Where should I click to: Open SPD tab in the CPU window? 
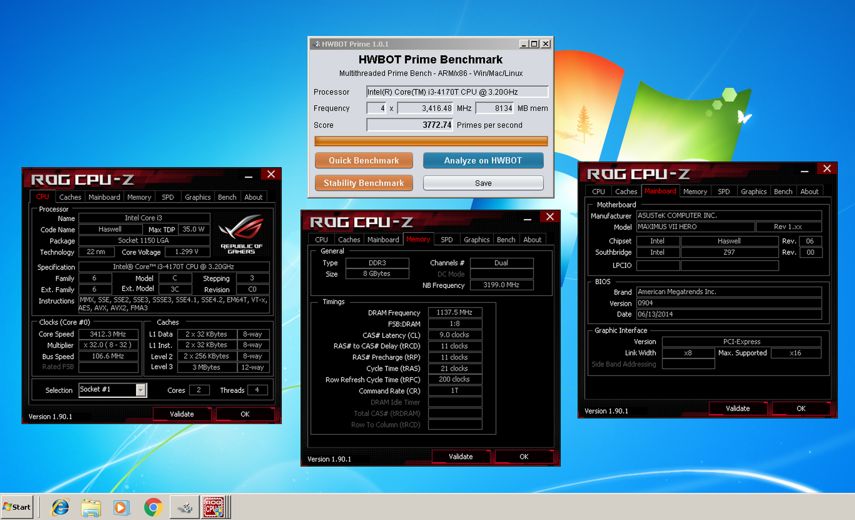(168, 197)
